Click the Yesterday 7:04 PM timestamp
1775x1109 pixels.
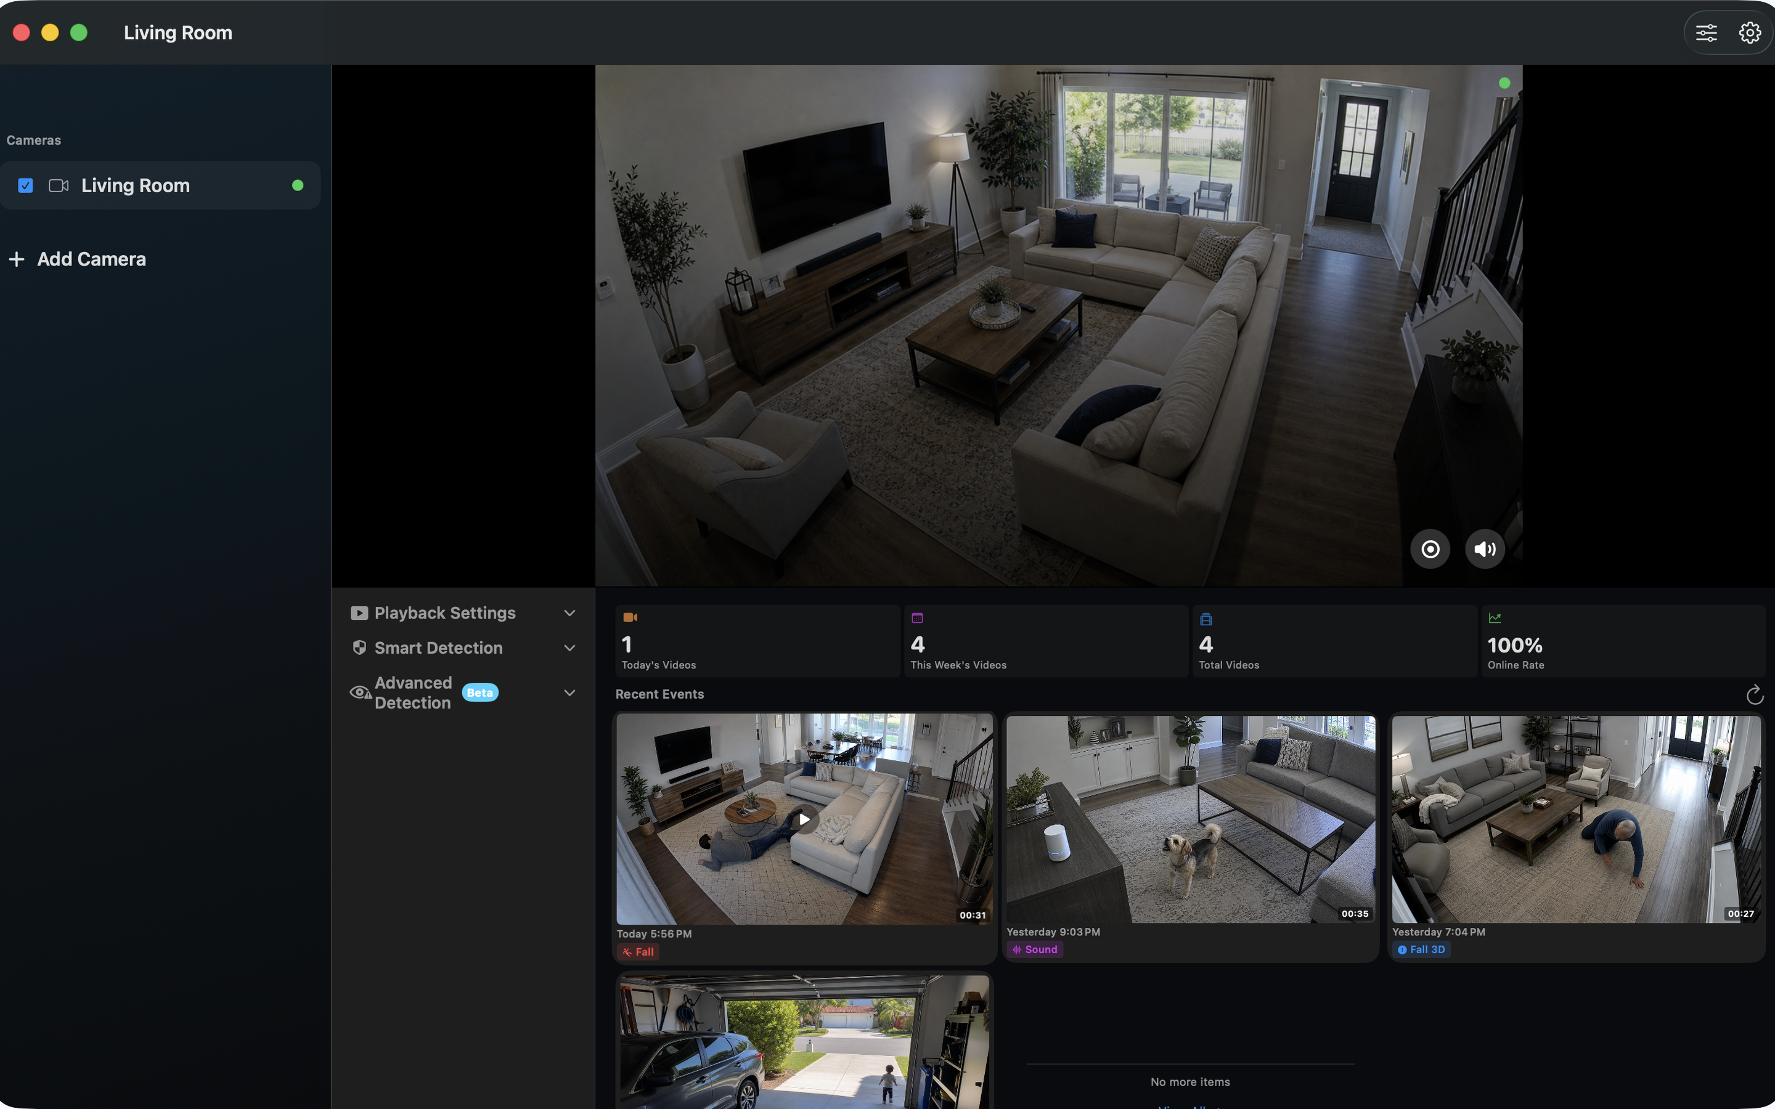(x=1438, y=932)
